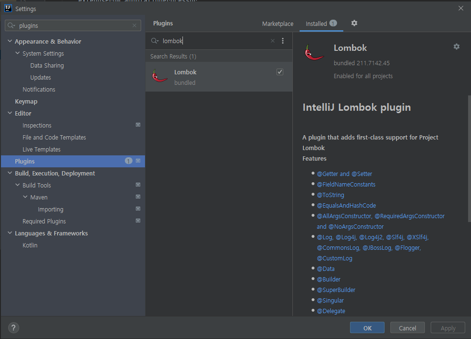
Task: Click the magnifier icon in plugin search field
Action: click(155, 41)
